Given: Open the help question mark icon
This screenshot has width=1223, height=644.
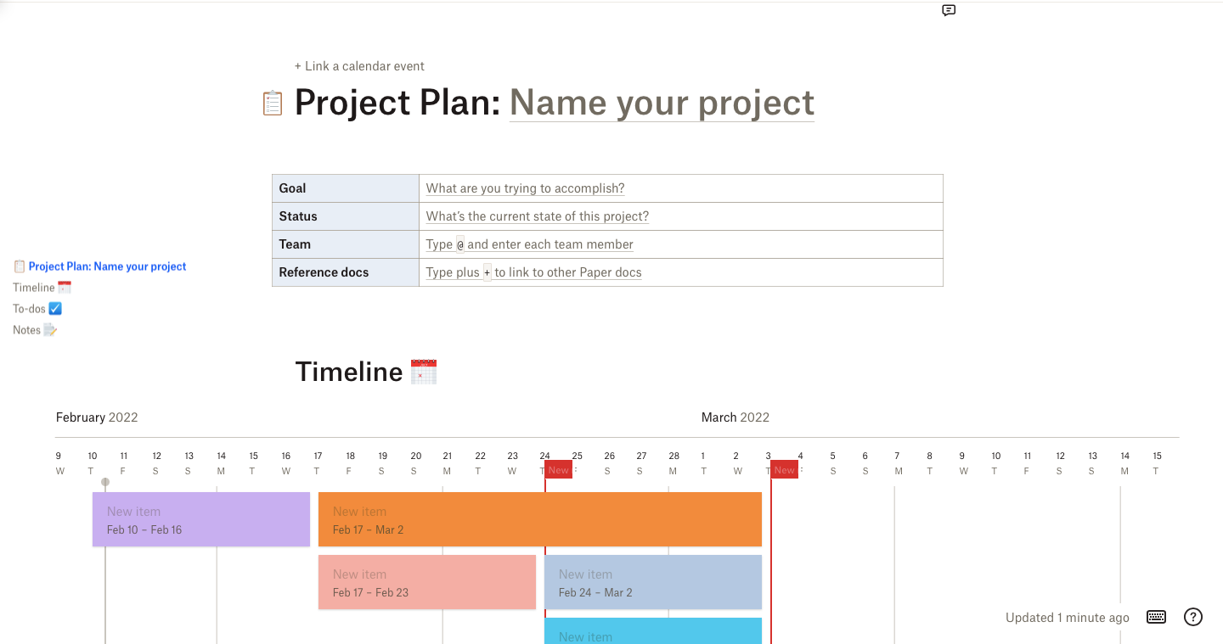Looking at the screenshot, I should (x=1192, y=617).
